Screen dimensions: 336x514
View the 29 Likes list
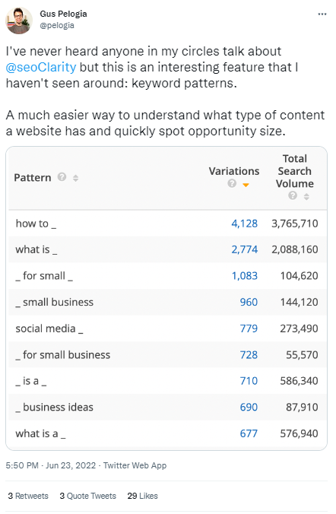143,496
